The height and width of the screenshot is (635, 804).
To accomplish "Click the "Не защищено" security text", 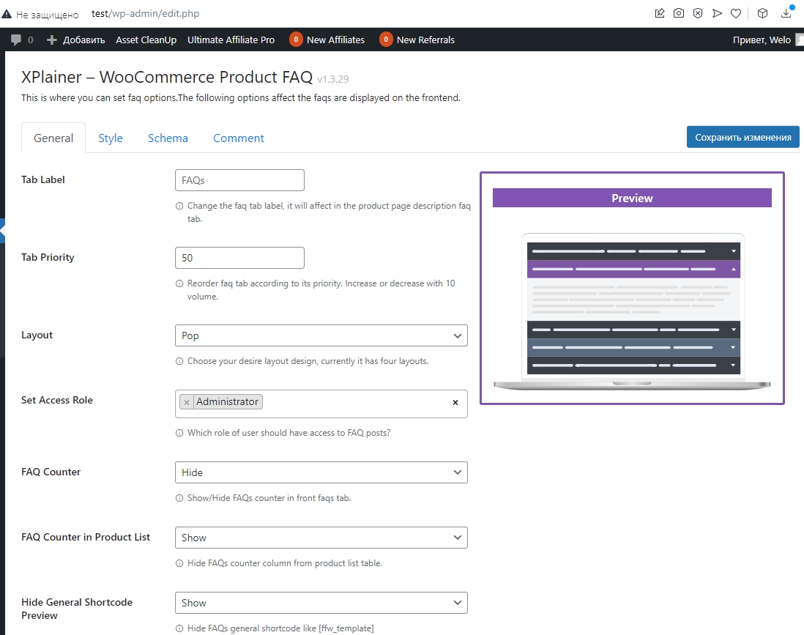I will 47,15.
